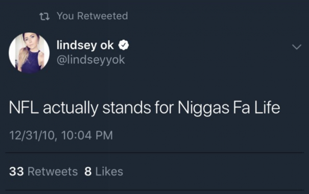Viewport: 309px width, 194px height.
Task: View the list of 8 Likes
Action: pyautogui.click(x=104, y=172)
